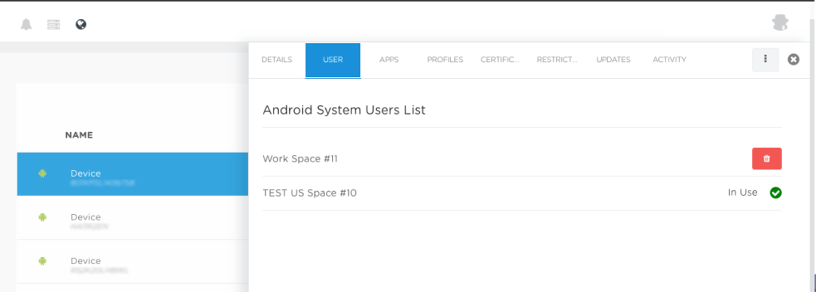Switch to the Details tab
Viewport: 816px width, 292px height.
(277, 60)
